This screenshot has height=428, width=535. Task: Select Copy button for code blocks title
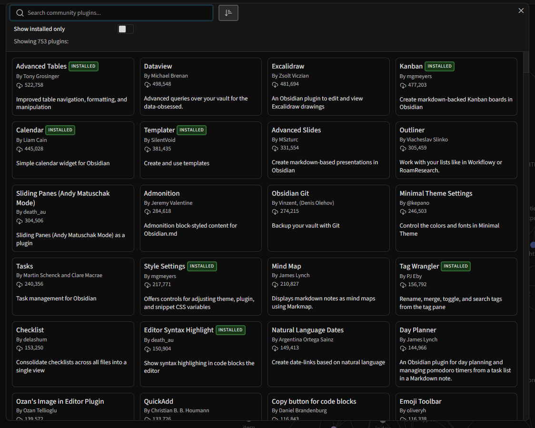pos(314,401)
